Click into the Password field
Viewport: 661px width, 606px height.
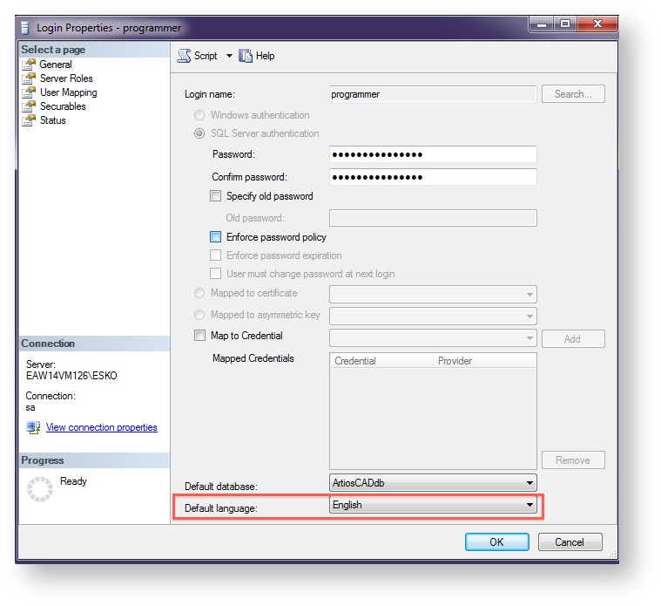click(433, 154)
